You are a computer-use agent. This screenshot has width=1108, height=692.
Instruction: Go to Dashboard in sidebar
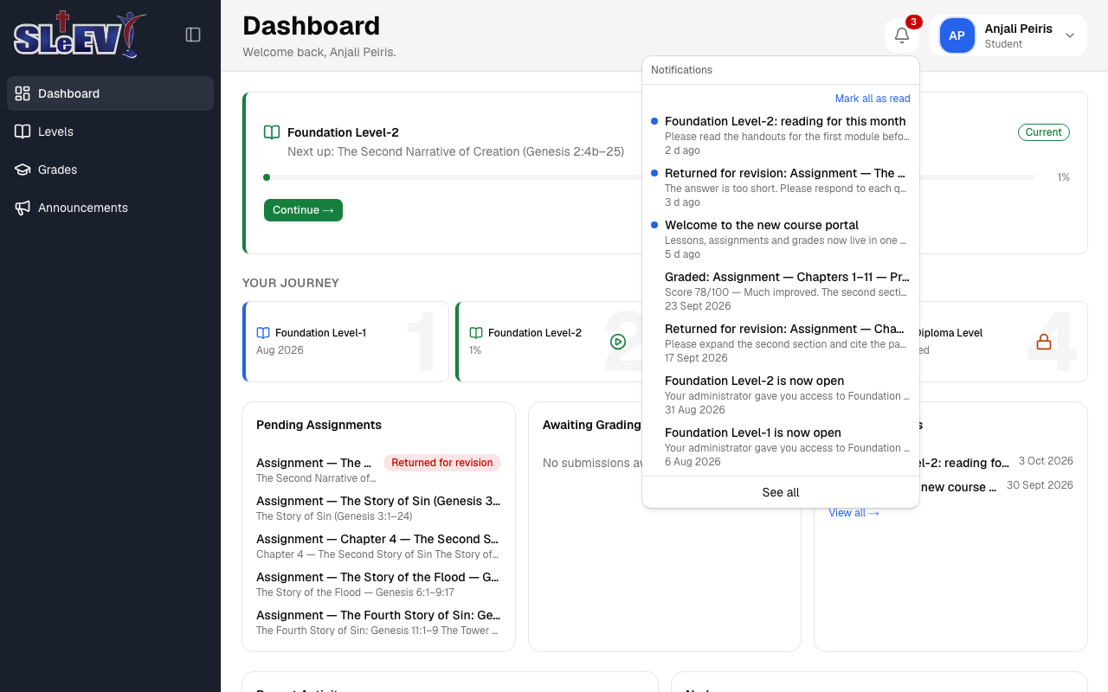point(110,93)
